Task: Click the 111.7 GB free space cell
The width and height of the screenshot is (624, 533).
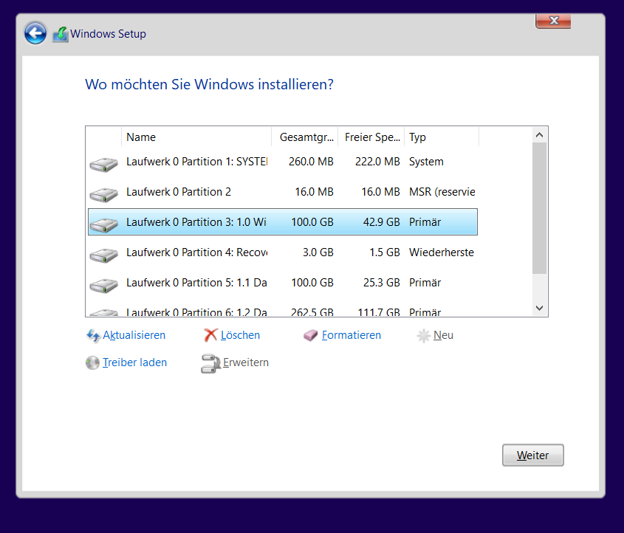Action: click(x=378, y=312)
